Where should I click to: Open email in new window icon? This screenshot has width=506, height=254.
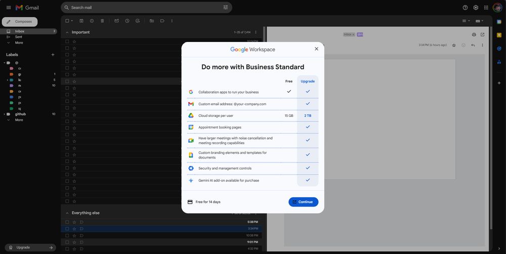(482, 34)
